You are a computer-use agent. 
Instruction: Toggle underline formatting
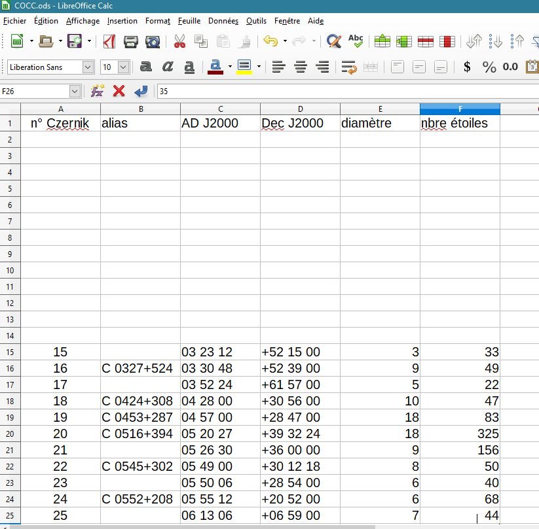189,67
